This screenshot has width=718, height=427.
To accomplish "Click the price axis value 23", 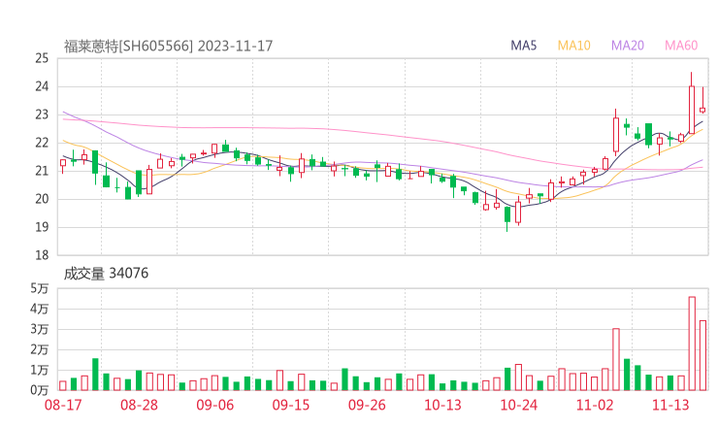I will [x=42, y=115].
